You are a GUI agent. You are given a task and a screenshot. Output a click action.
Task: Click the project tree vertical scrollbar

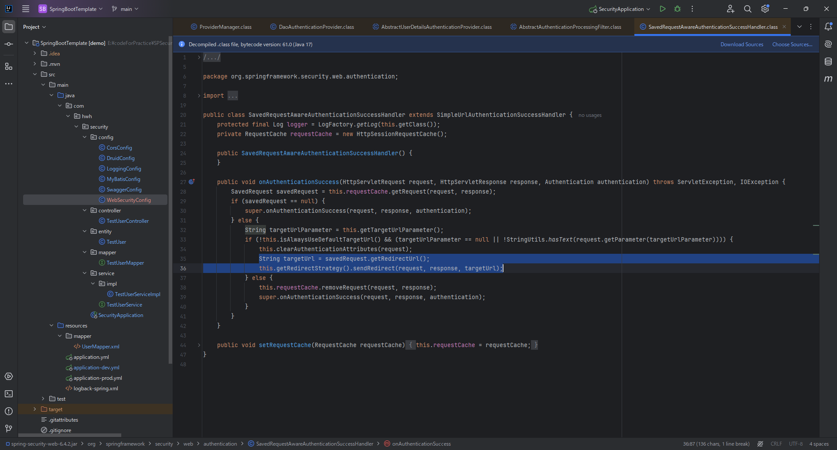coord(170,201)
